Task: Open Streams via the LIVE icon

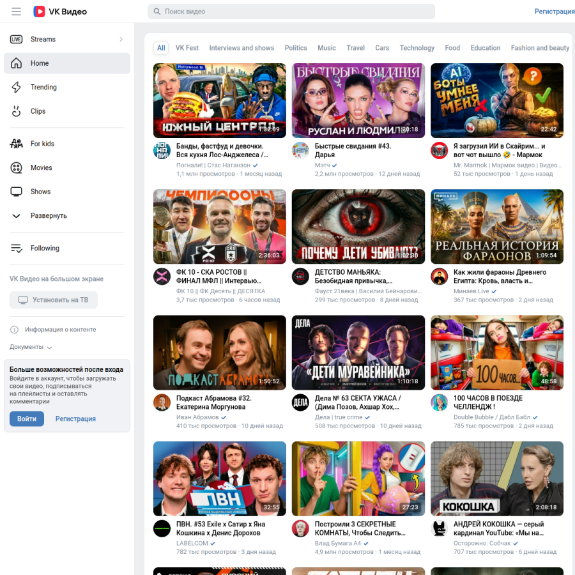Action: pyautogui.click(x=16, y=39)
